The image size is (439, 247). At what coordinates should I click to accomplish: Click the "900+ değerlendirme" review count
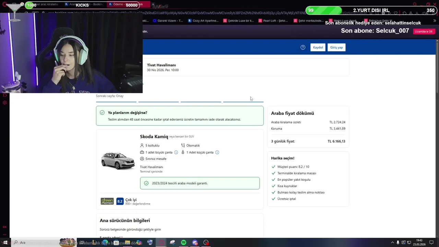[138, 204]
